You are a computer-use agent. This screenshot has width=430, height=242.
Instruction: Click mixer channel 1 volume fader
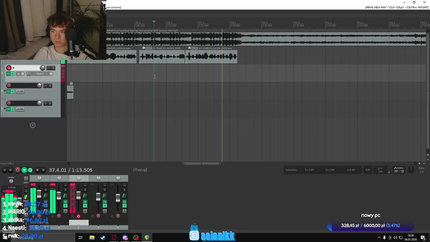click(39, 194)
